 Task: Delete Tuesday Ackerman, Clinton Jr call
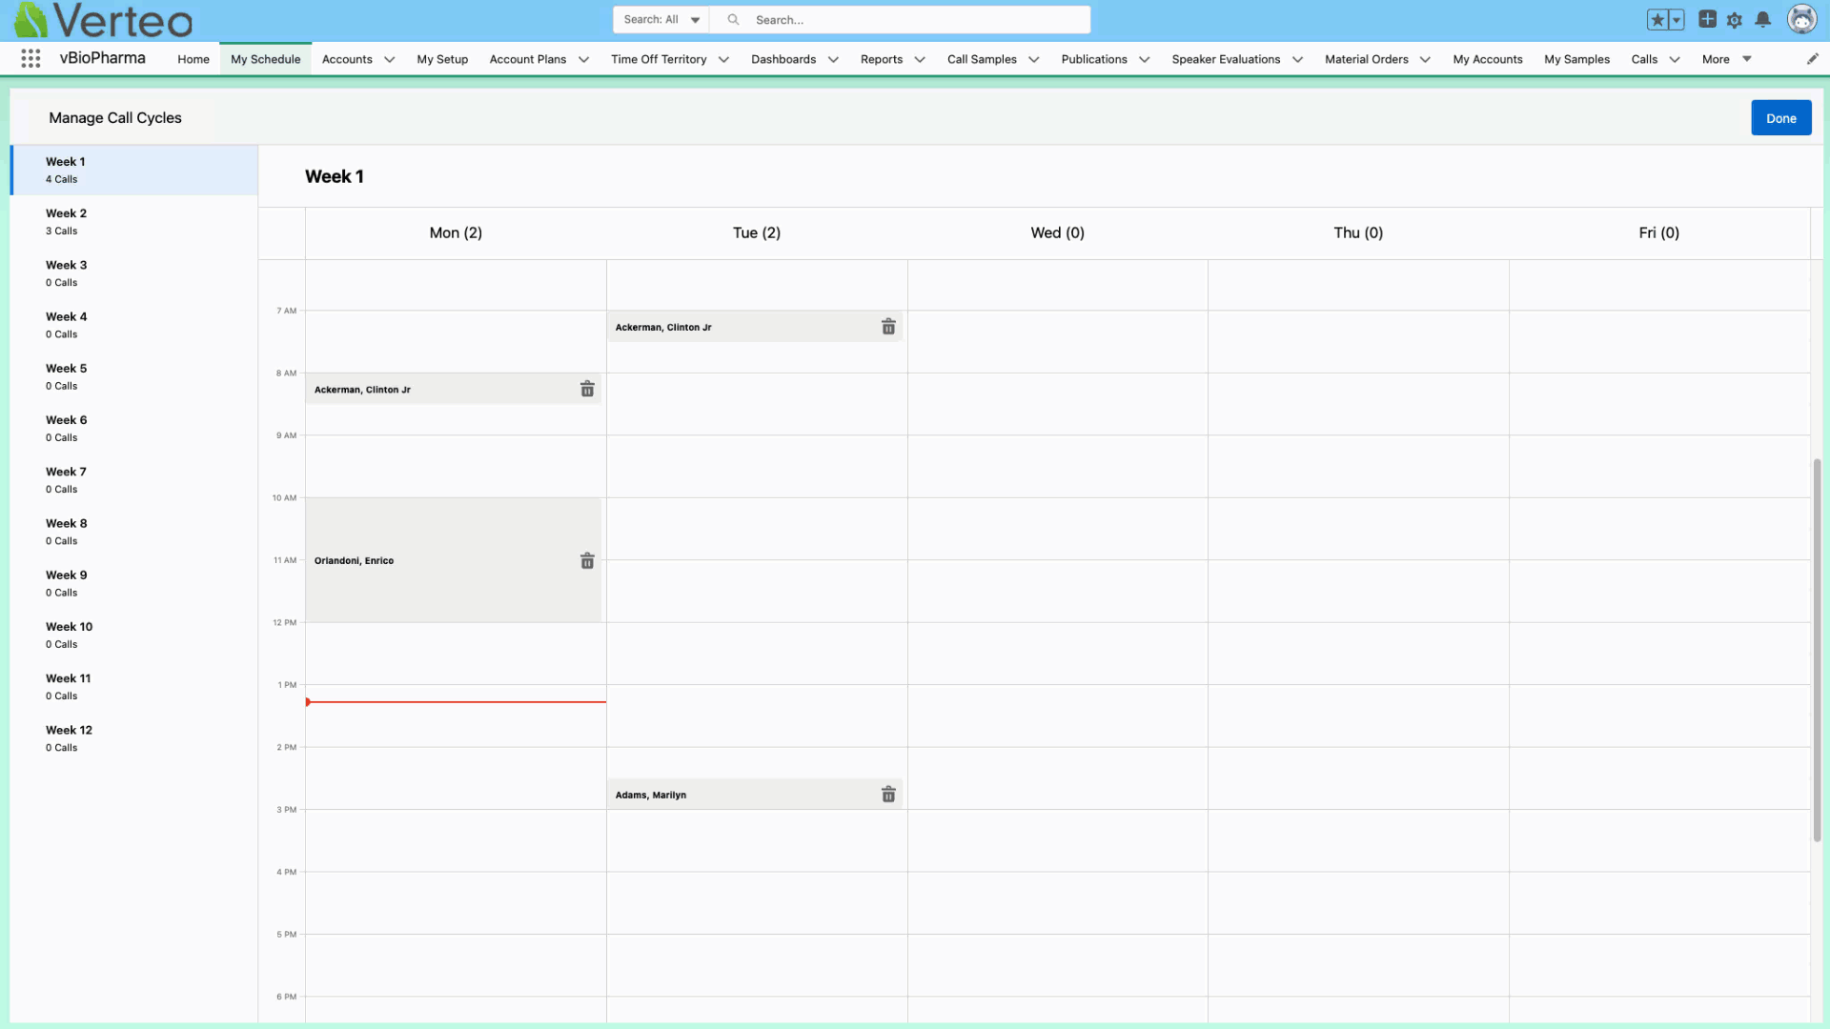[x=888, y=327]
